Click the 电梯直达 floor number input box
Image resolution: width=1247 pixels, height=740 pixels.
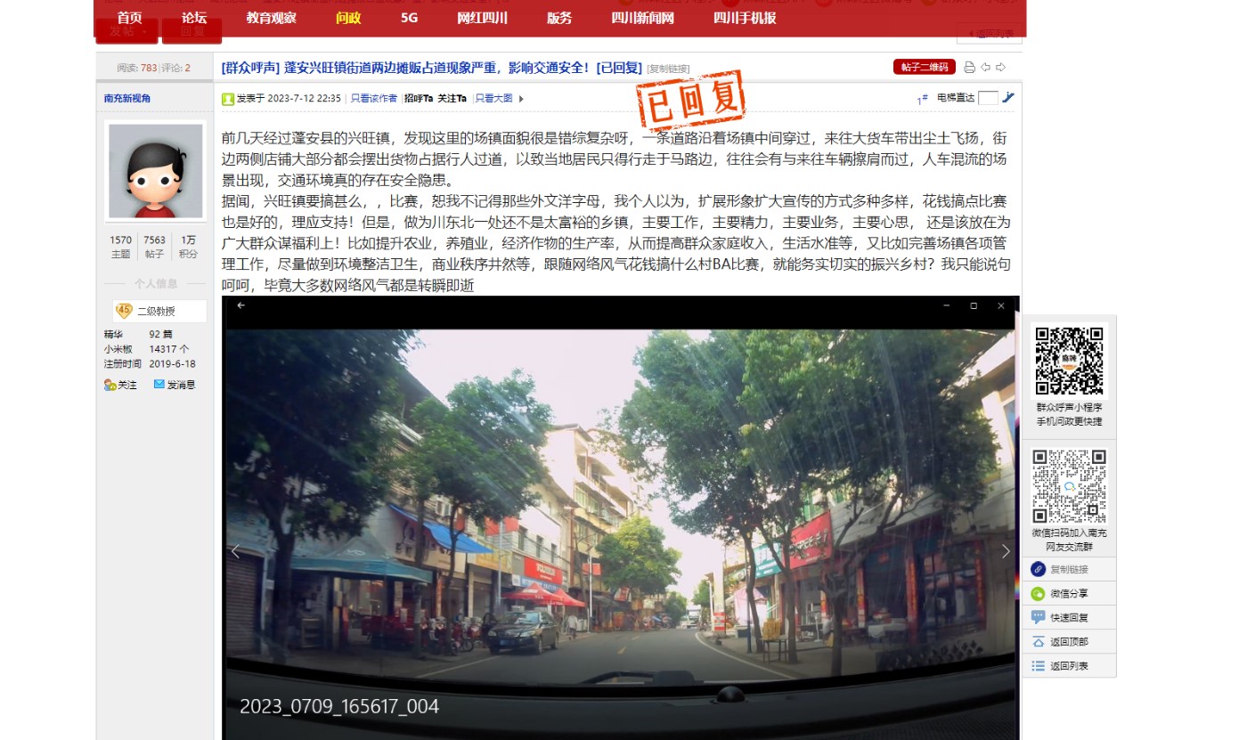tap(987, 98)
